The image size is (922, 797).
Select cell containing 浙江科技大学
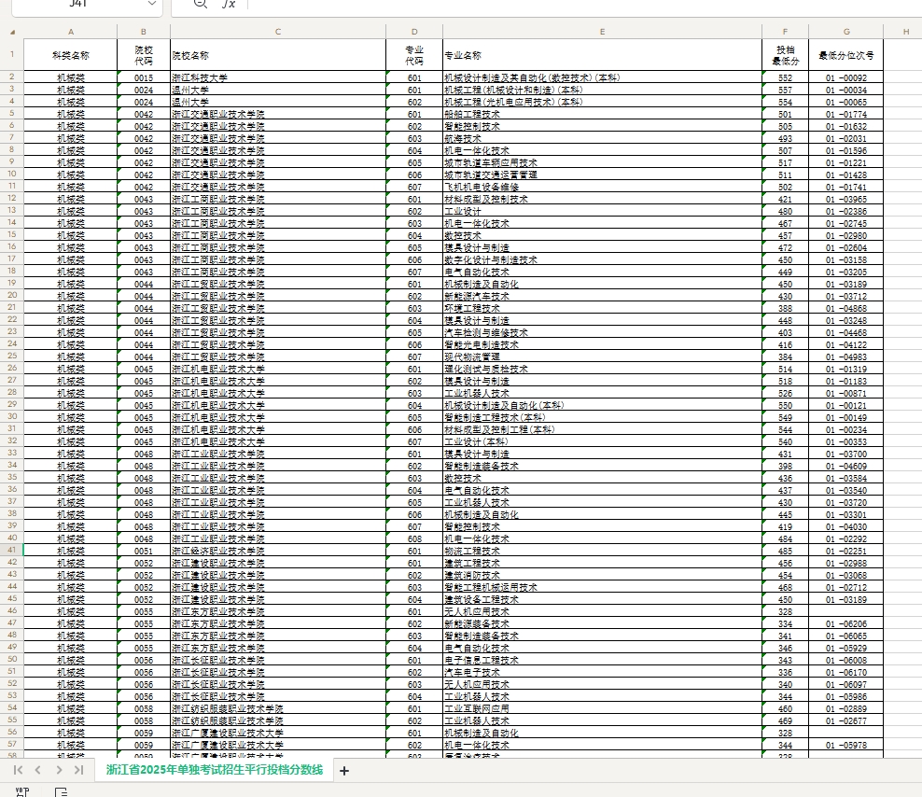pos(278,77)
